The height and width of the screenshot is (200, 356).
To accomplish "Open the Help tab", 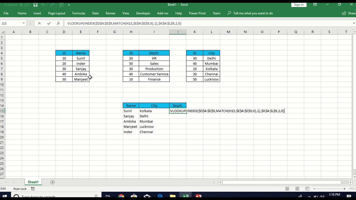I will point(179,13).
